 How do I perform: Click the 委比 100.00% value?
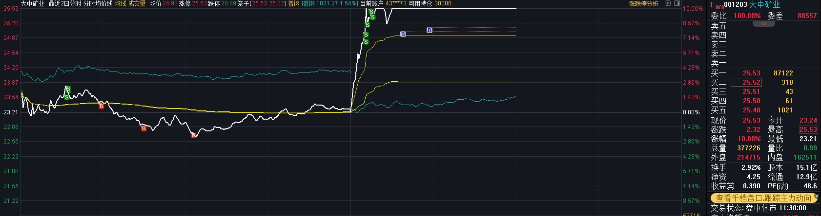click(x=747, y=16)
